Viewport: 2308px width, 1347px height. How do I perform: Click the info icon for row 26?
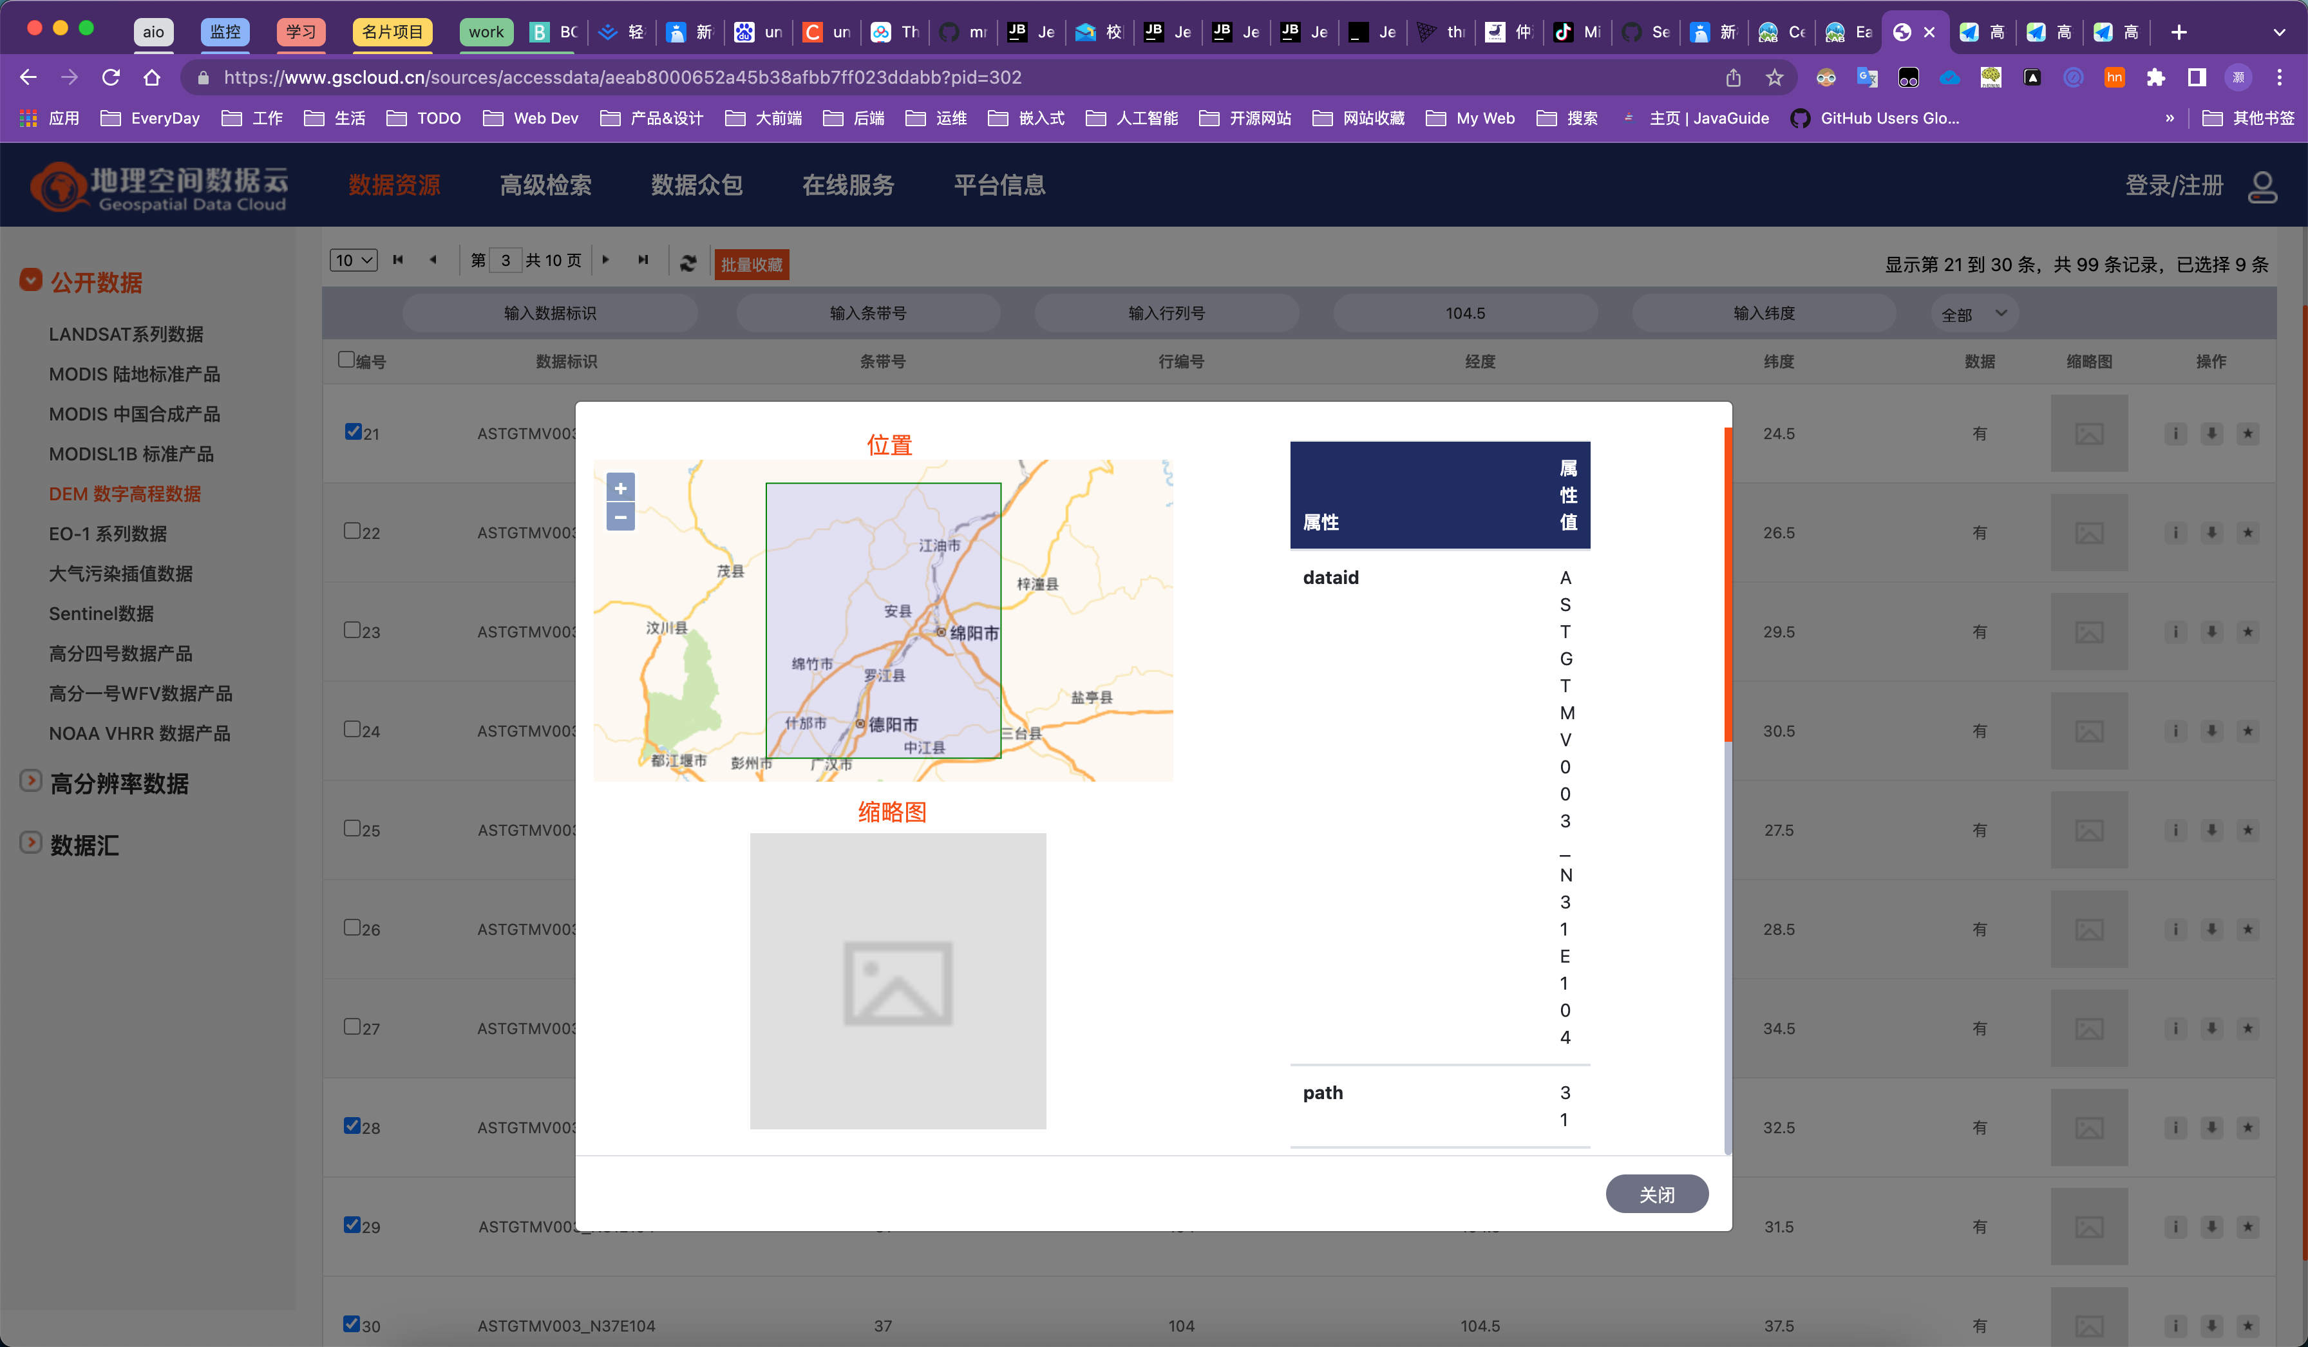click(x=2175, y=929)
